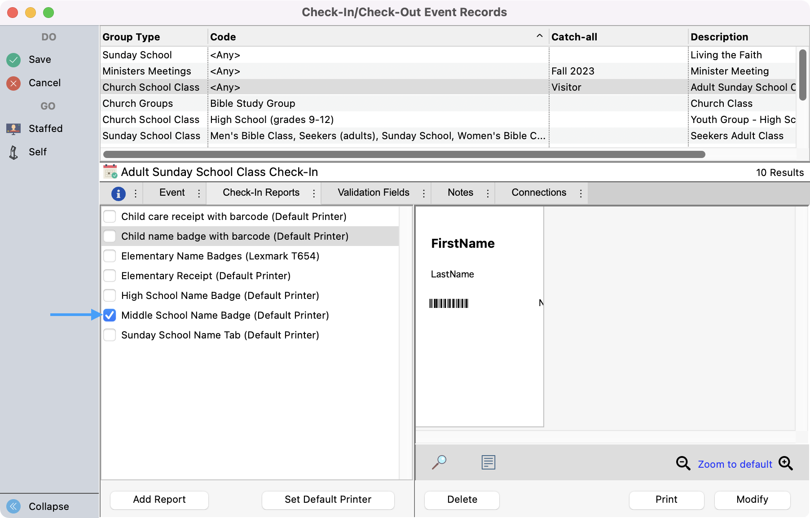The height and width of the screenshot is (518, 810).
Task: Enable Sunday School Name Tab report
Action: pyautogui.click(x=109, y=335)
